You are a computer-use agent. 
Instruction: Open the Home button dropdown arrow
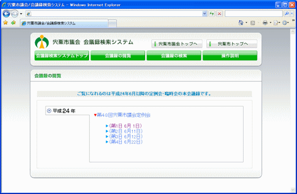[246, 23]
